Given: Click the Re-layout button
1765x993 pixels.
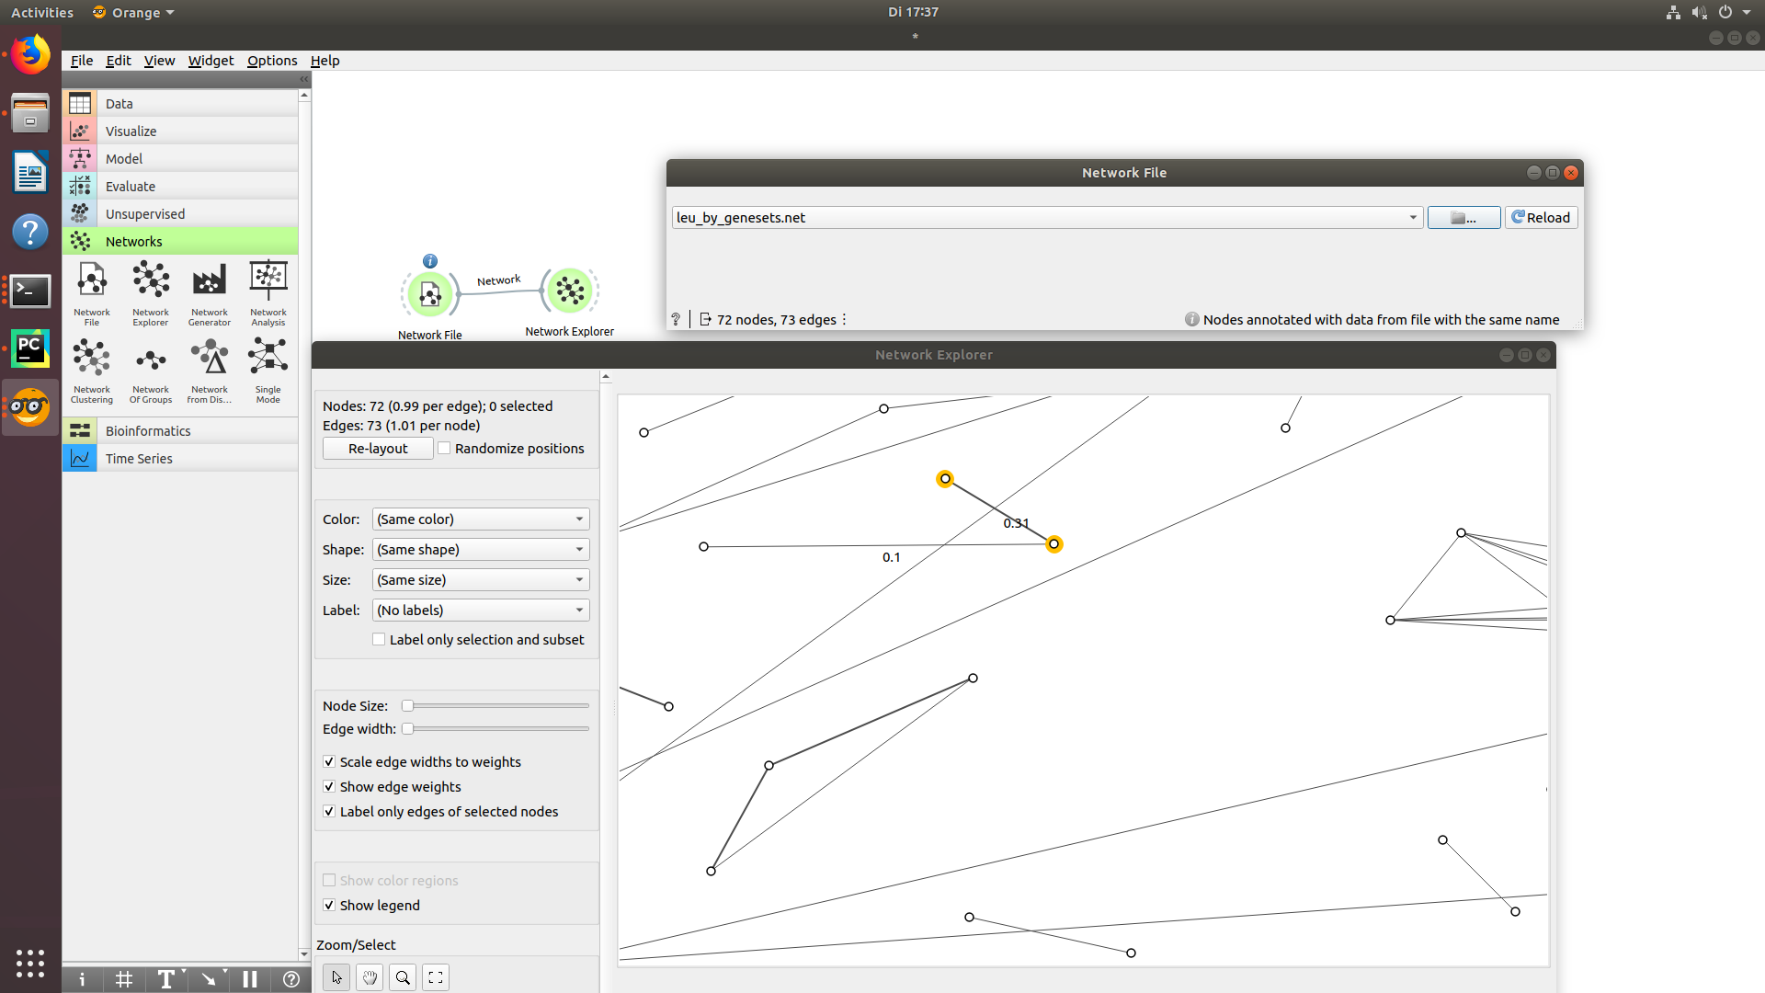Looking at the screenshot, I should tap(378, 449).
